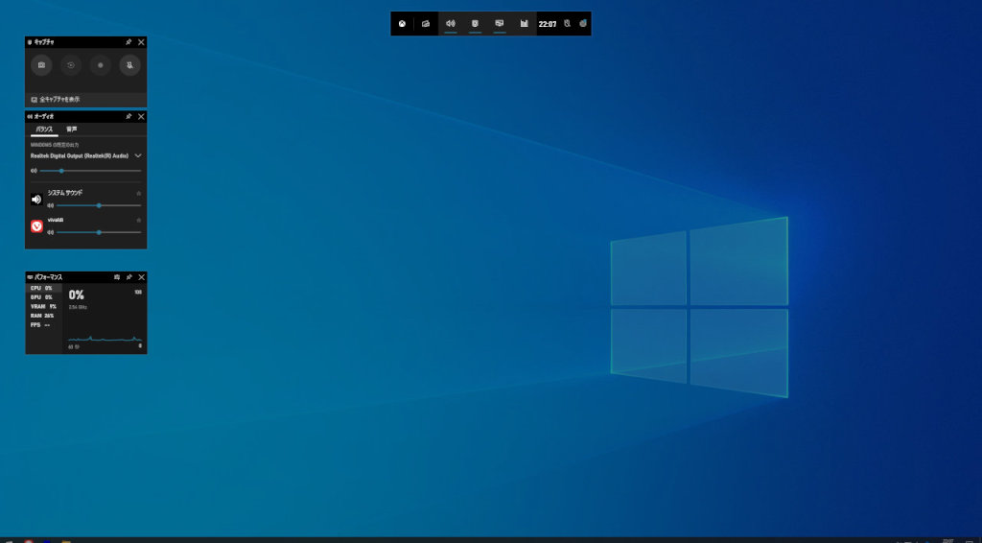This screenshot has width=982, height=543.
Task: Click the vivaldi app icon in audio mixer
Action: coord(36,226)
